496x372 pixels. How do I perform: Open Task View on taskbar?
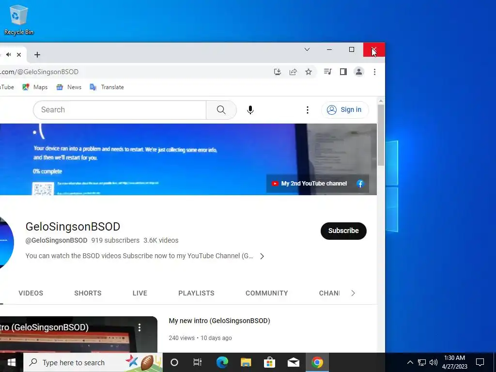198,362
